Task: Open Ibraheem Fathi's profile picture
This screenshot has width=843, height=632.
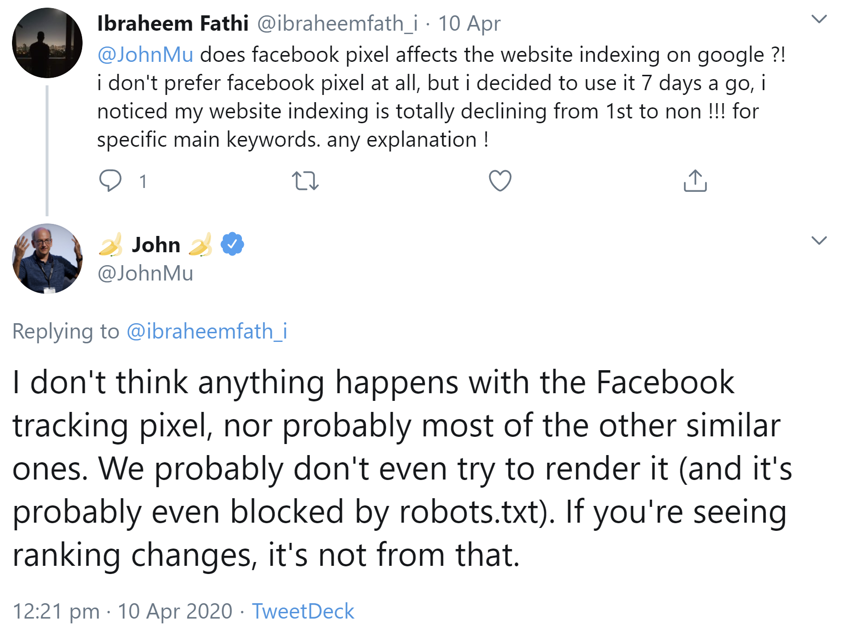Action: [47, 43]
